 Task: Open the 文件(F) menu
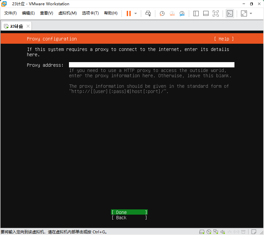point(11,13)
